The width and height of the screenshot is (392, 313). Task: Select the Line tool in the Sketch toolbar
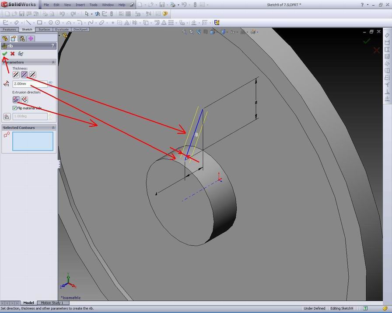28,22
